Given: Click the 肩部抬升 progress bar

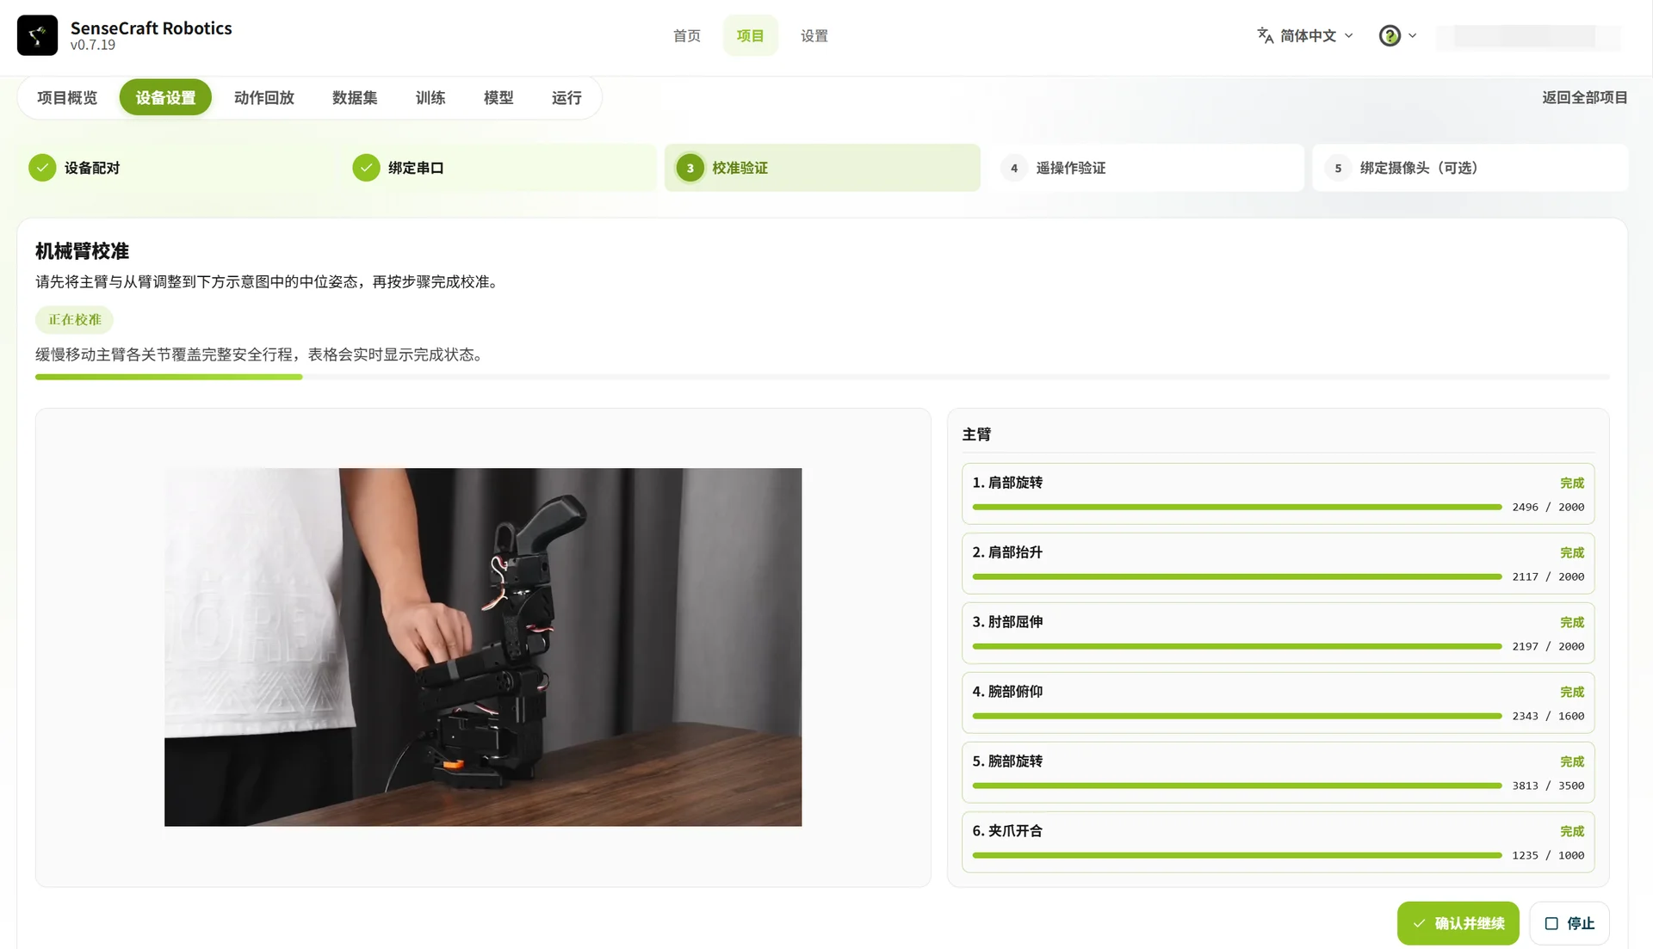Looking at the screenshot, I should coord(1236,576).
